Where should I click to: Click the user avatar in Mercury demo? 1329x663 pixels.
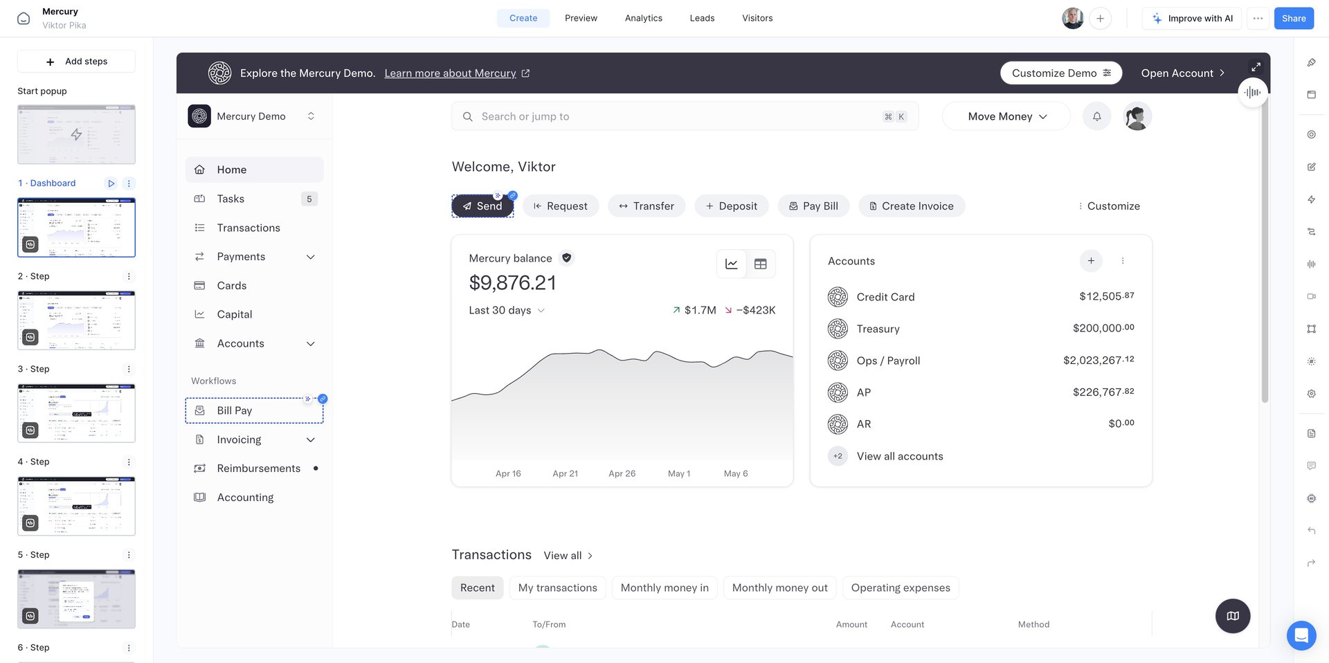point(1137,116)
